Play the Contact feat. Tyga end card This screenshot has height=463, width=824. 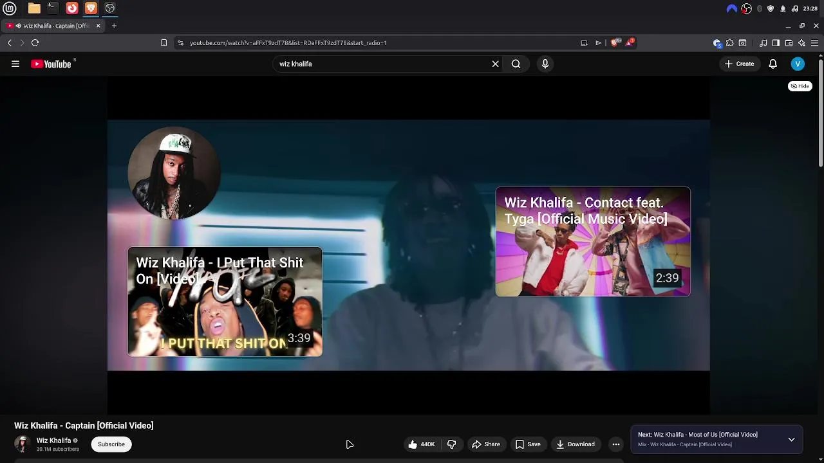pyautogui.click(x=593, y=242)
